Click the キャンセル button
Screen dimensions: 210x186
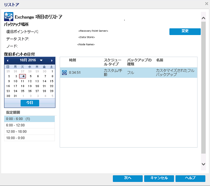(159, 179)
